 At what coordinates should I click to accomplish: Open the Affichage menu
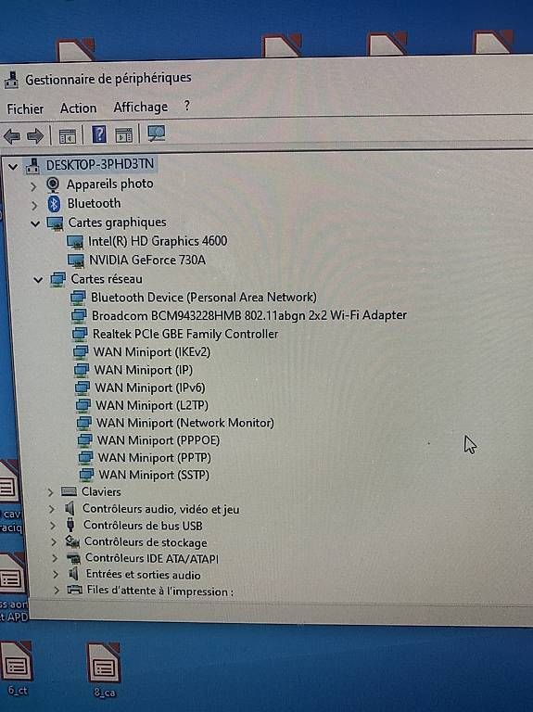coord(141,107)
